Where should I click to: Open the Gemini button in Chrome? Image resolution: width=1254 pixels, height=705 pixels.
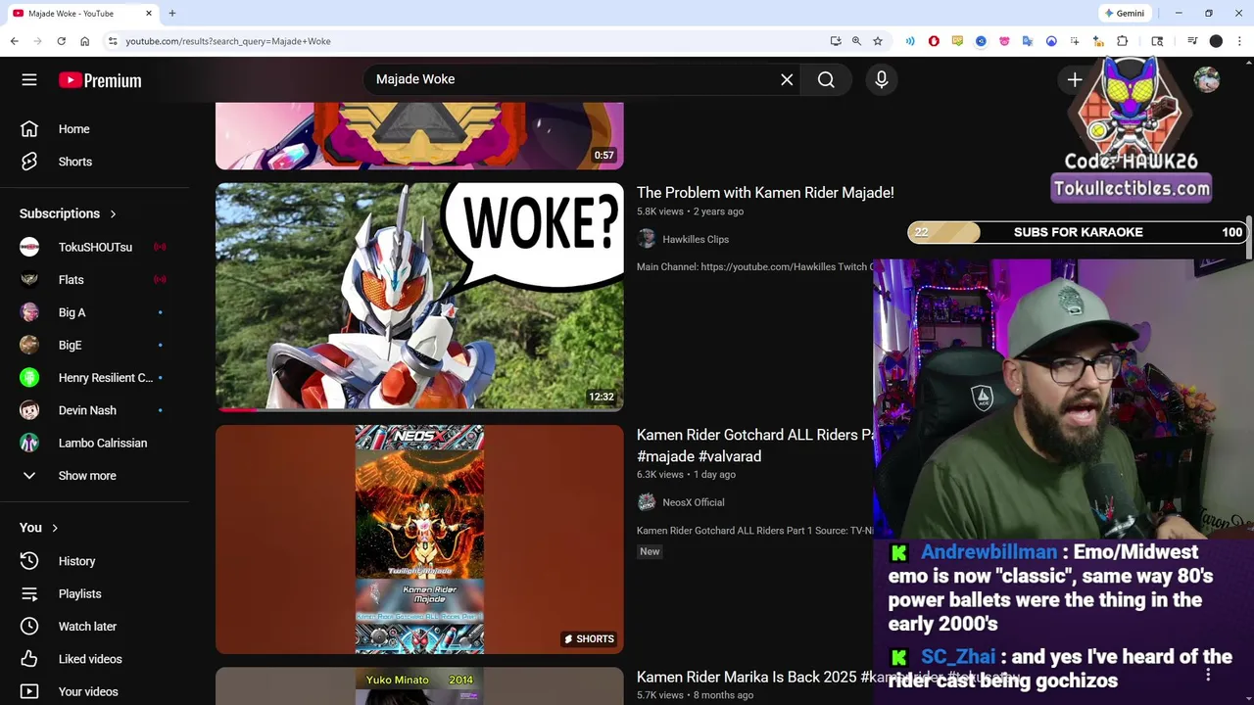tap(1124, 14)
